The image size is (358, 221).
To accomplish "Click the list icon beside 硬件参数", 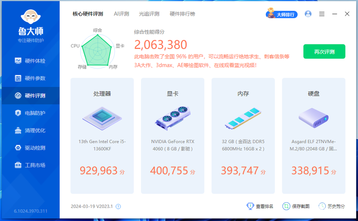I will pos(18,78).
